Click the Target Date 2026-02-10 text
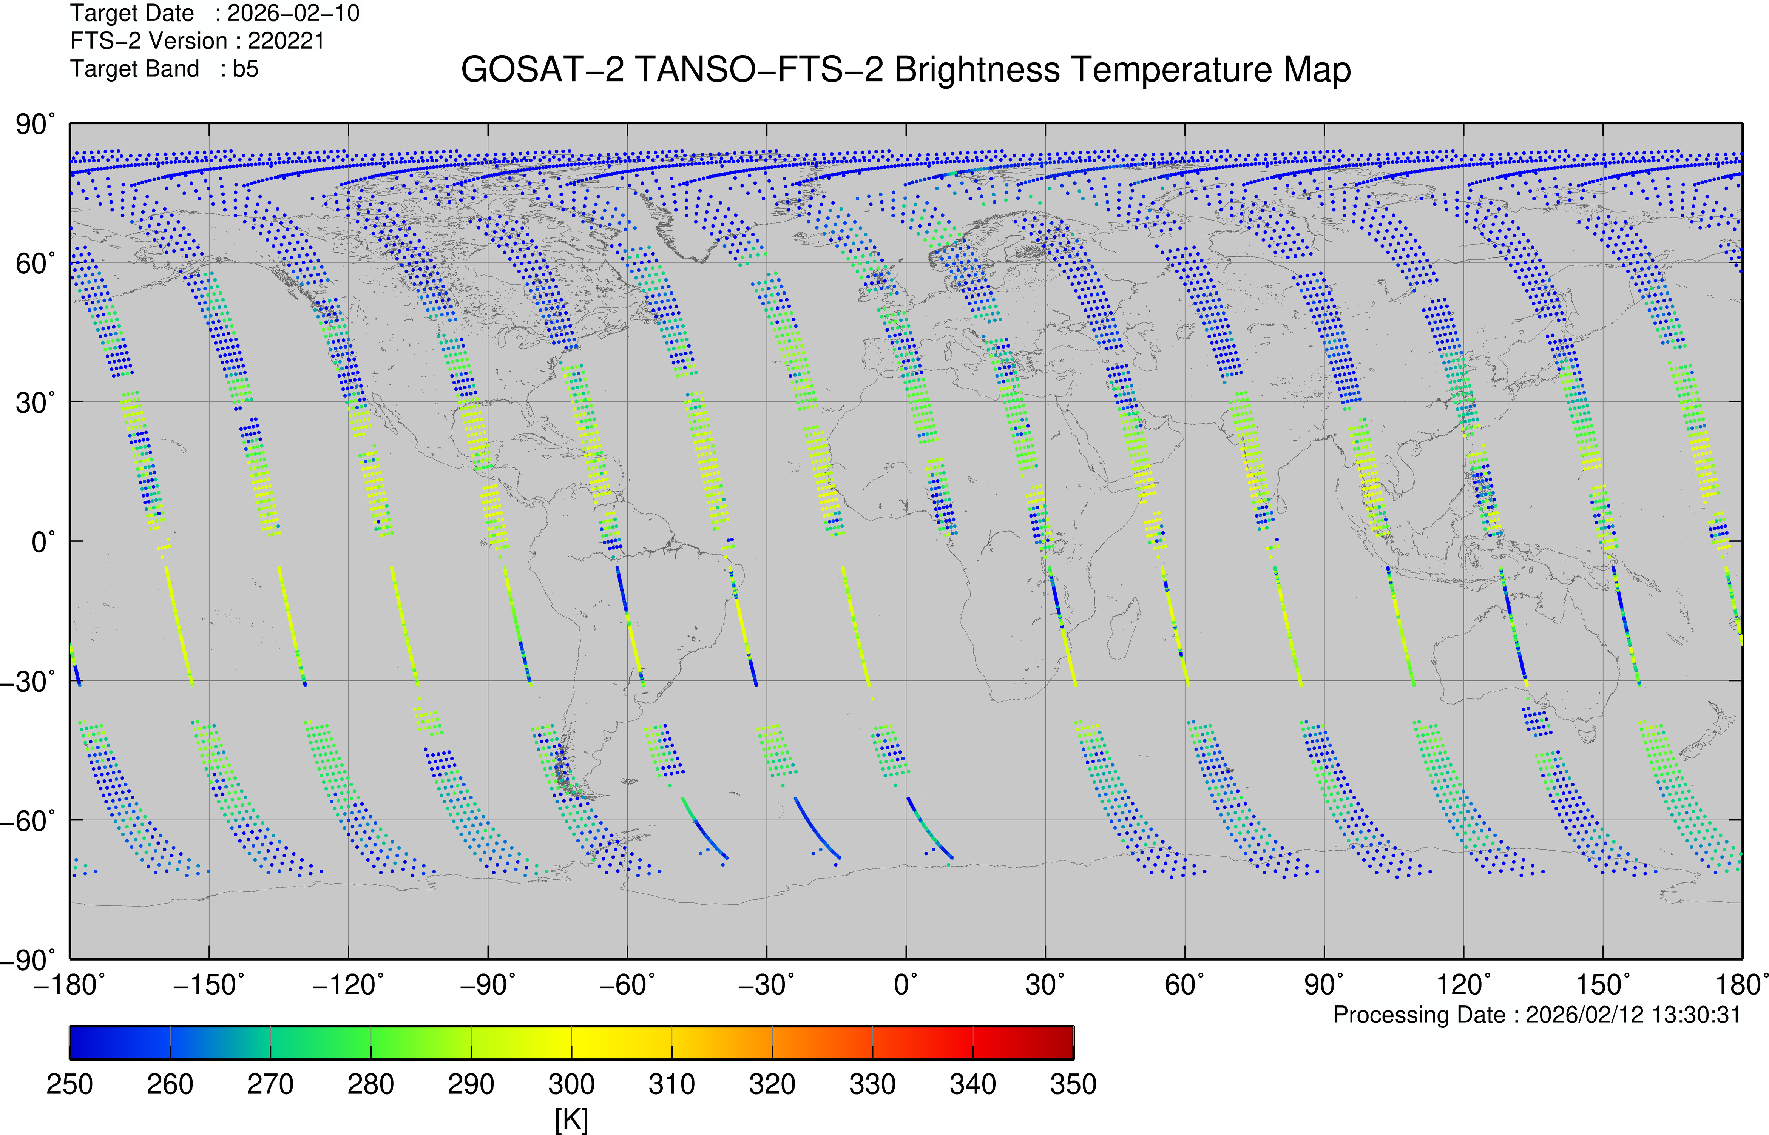 point(215,13)
